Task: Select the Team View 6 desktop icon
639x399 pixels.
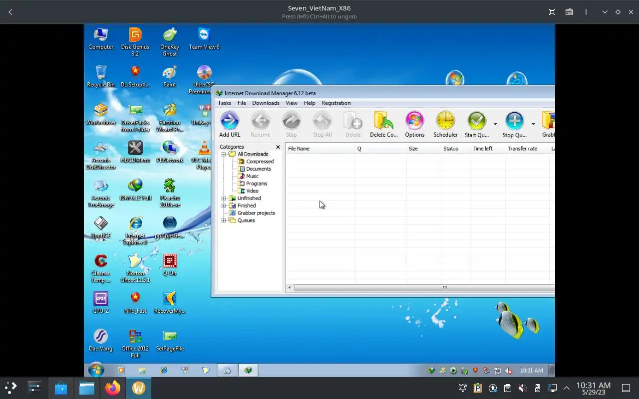Action: [x=204, y=39]
